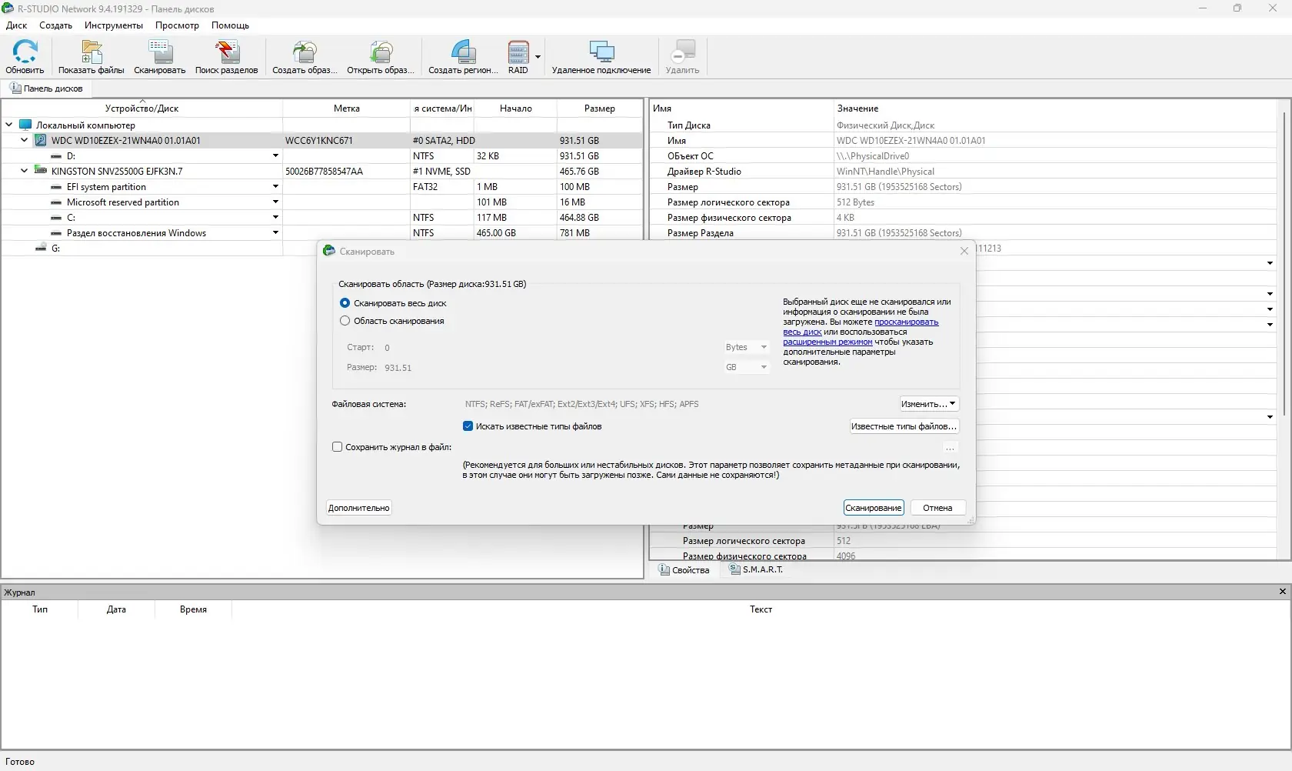Select the G: drive icon
This screenshot has height=771, width=1292.
coord(41,248)
